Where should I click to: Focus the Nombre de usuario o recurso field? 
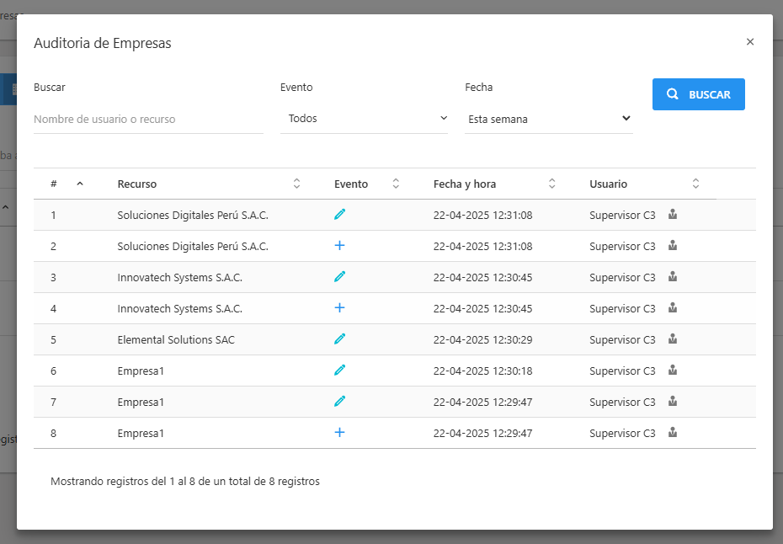(148, 120)
